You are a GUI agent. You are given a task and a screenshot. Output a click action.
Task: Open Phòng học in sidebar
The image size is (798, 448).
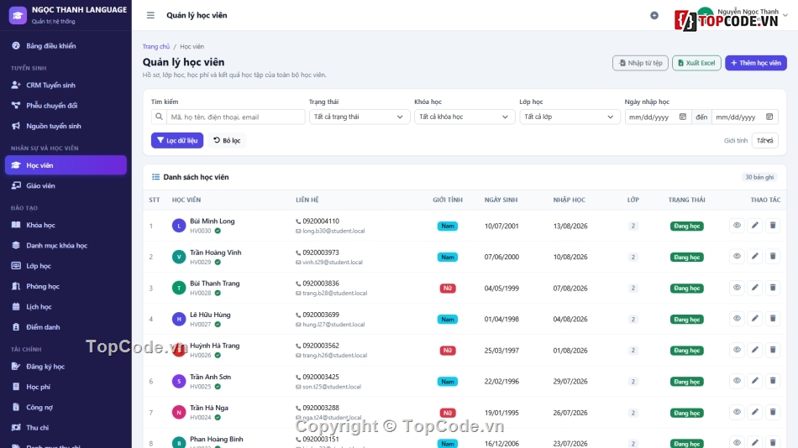66,286
